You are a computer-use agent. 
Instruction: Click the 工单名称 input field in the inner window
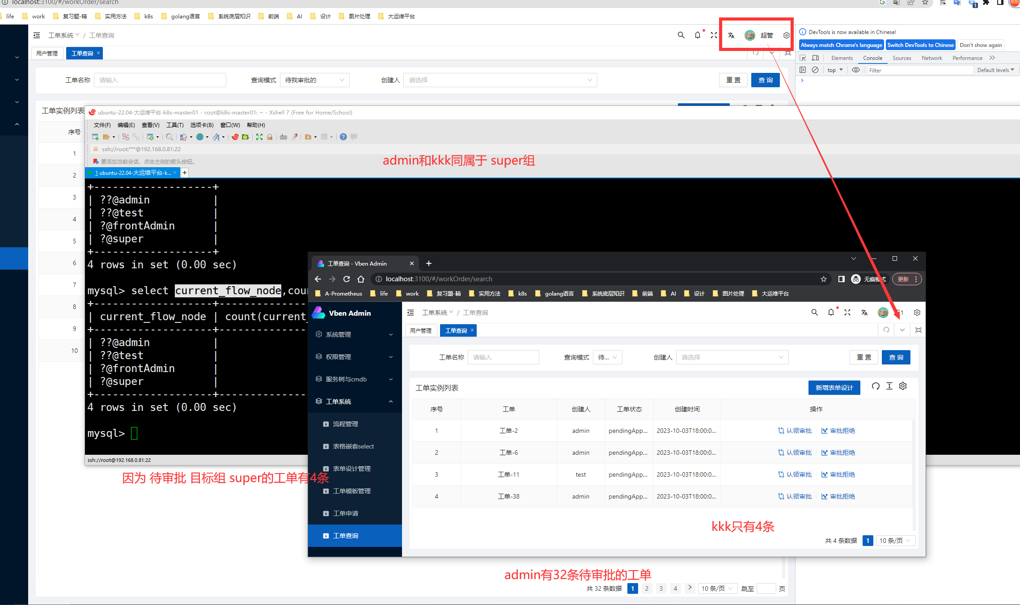click(x=503, y=357)
